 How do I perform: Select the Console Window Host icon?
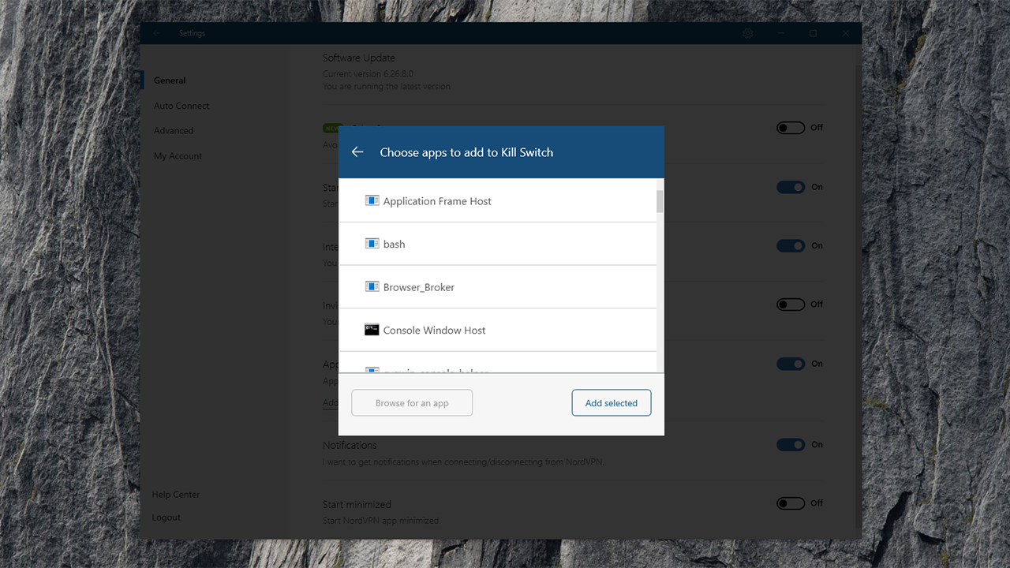tap(372, 330)
